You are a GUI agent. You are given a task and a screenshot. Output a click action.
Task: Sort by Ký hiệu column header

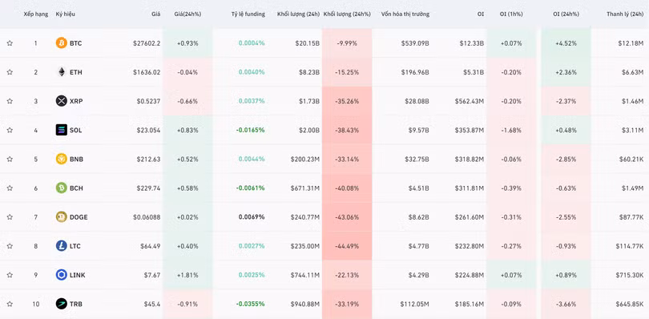[66, 14]
